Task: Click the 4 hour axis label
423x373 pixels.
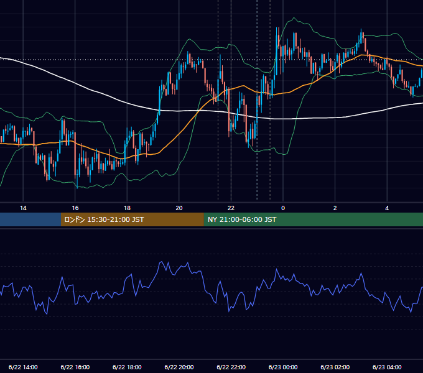Action: tap(387, 208)
